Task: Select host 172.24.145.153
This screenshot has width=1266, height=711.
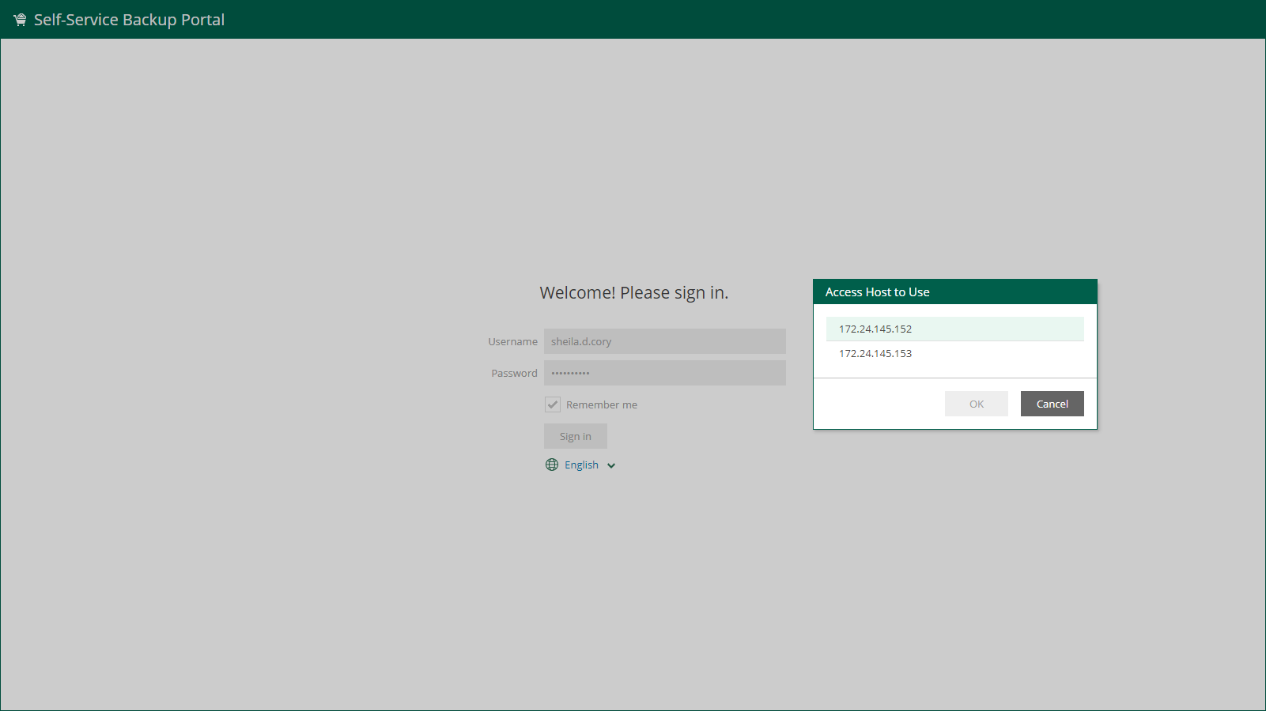Action: pos(955,353)
